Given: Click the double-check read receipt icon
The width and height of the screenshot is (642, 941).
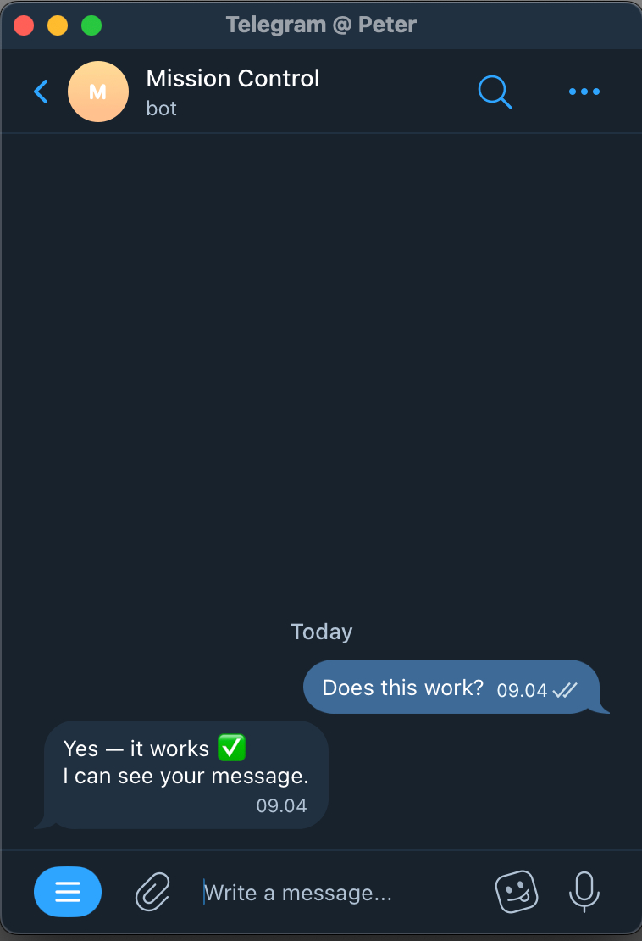Looking at the screenshot, I should click(x=565, y=690).
